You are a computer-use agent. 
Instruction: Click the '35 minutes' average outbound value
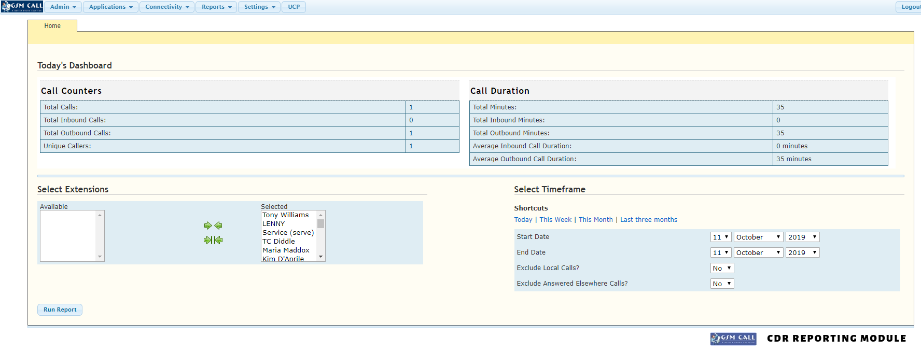(794, 159)
